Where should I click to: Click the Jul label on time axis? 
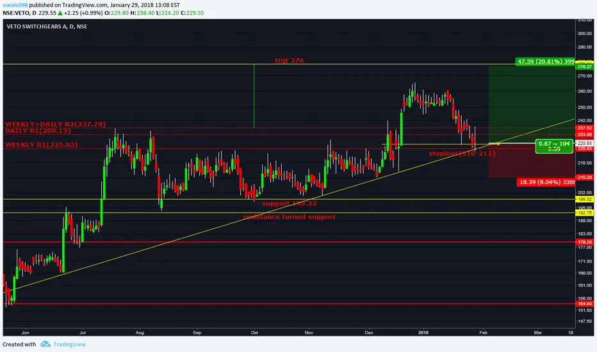pyautogui.click(x=83, y=332)
